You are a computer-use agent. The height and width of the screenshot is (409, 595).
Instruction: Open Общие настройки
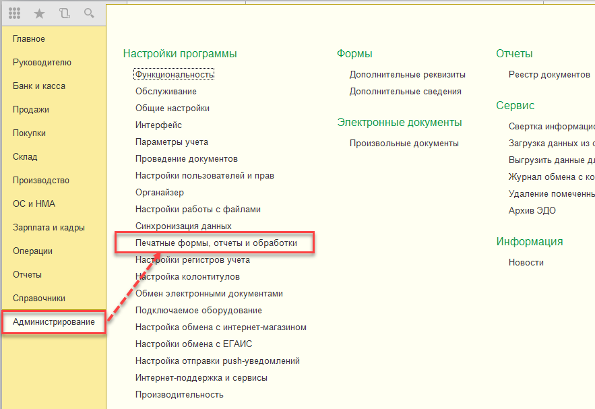[173, 108]
